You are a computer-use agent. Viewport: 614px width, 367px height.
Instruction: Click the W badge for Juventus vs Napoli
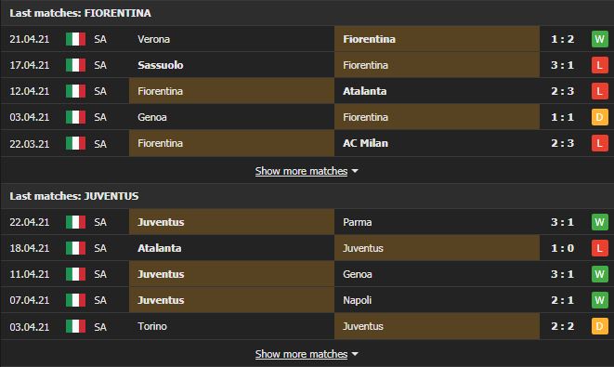tap(599, 300)
